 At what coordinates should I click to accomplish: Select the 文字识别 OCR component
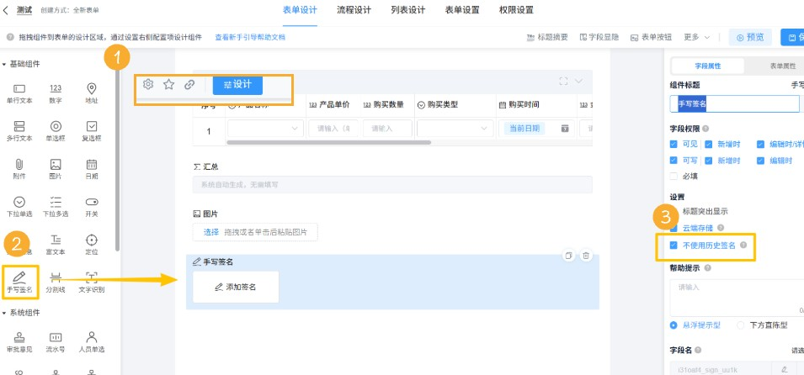91,281
